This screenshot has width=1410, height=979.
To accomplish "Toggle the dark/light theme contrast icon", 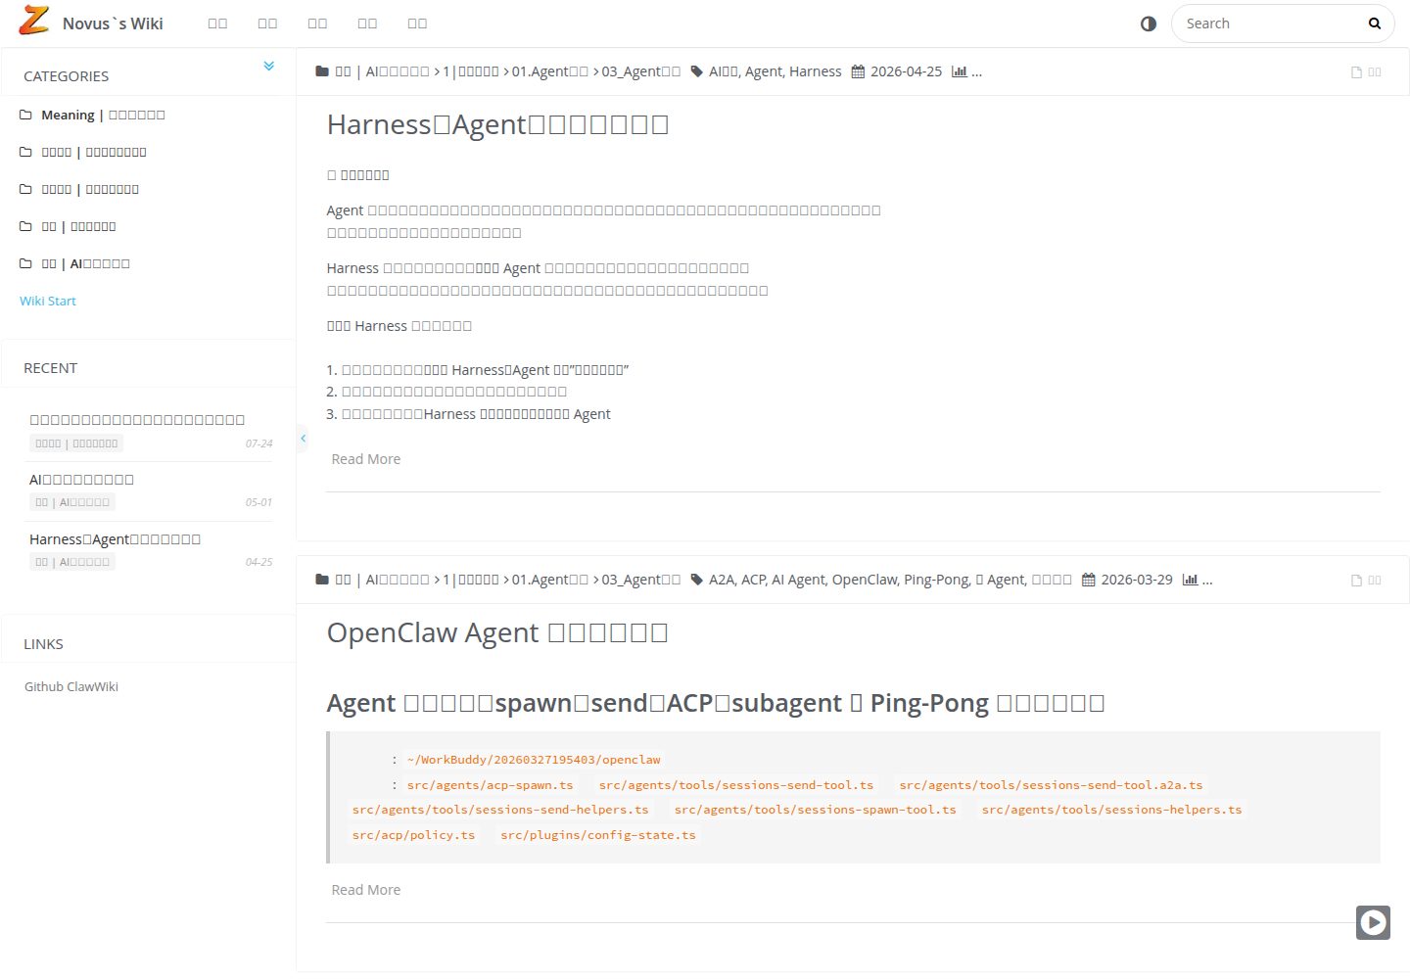I will (1149, 23).
